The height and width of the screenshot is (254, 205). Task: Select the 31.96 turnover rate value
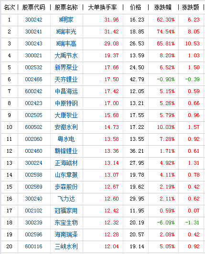point(112,20)
